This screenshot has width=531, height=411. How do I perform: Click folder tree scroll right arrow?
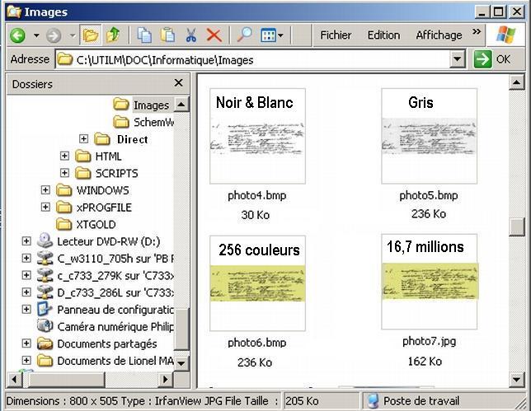(x=165, y=379)
